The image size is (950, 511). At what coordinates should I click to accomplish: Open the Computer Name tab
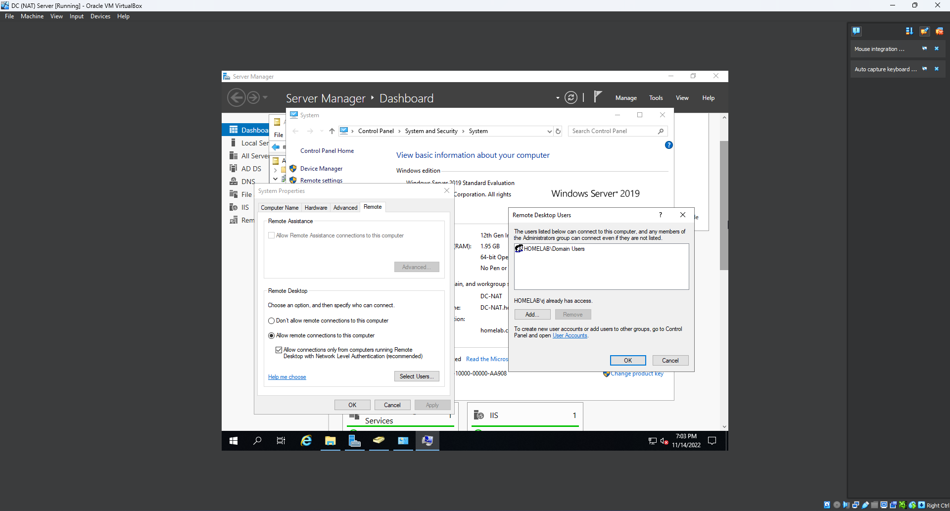(x=280, y=208)
